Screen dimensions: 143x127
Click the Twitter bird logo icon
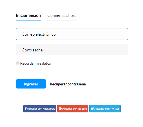tap(92, 108)
